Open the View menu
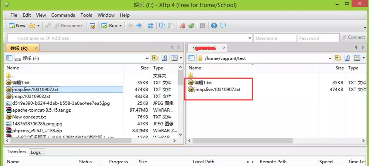 [x=41, y=15]
